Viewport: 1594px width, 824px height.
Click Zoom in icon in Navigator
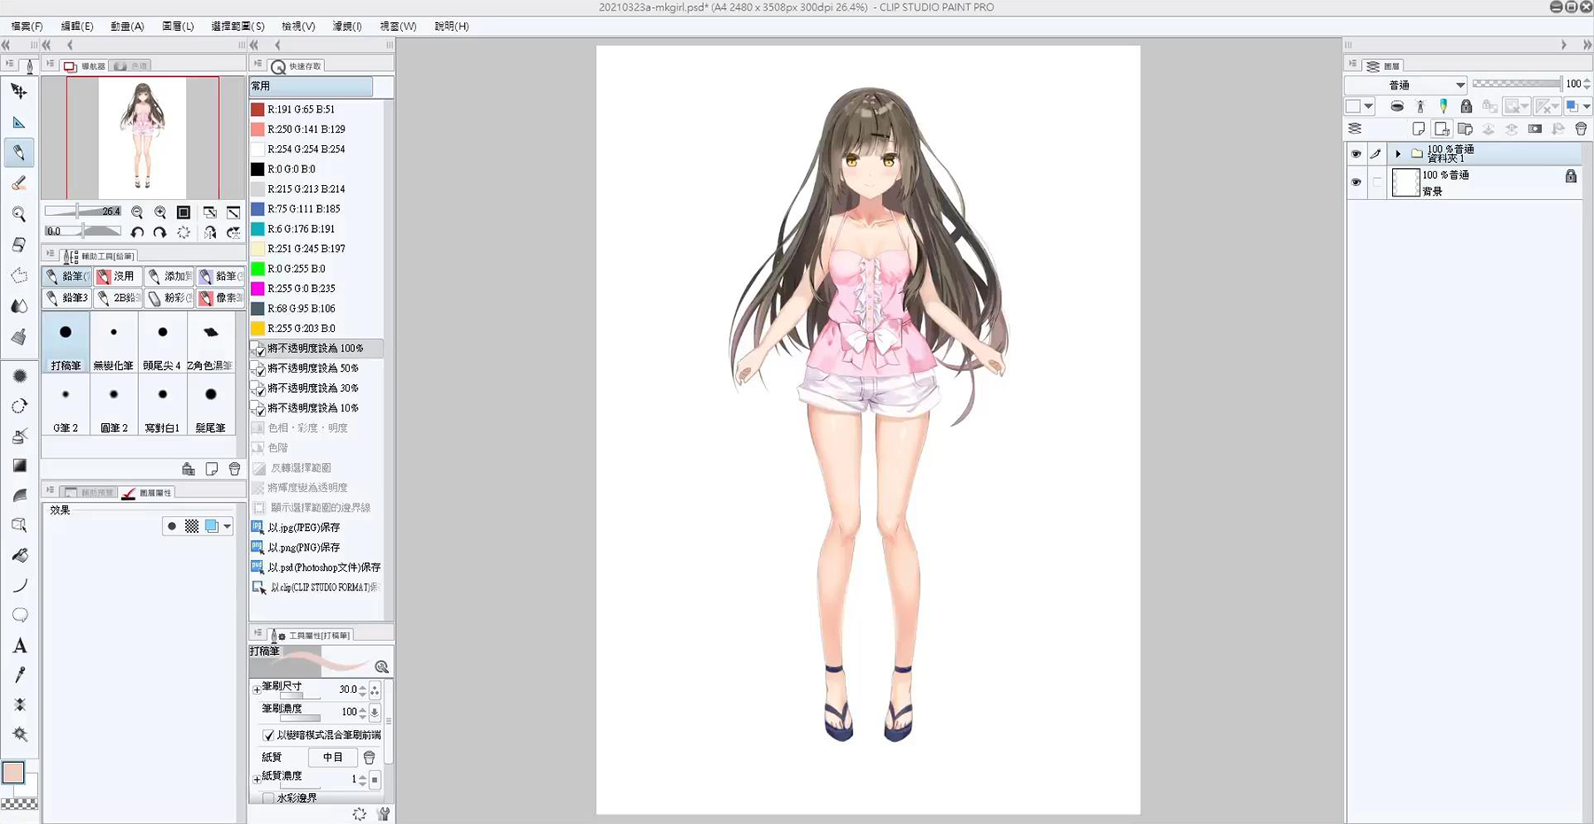point(160,212)
